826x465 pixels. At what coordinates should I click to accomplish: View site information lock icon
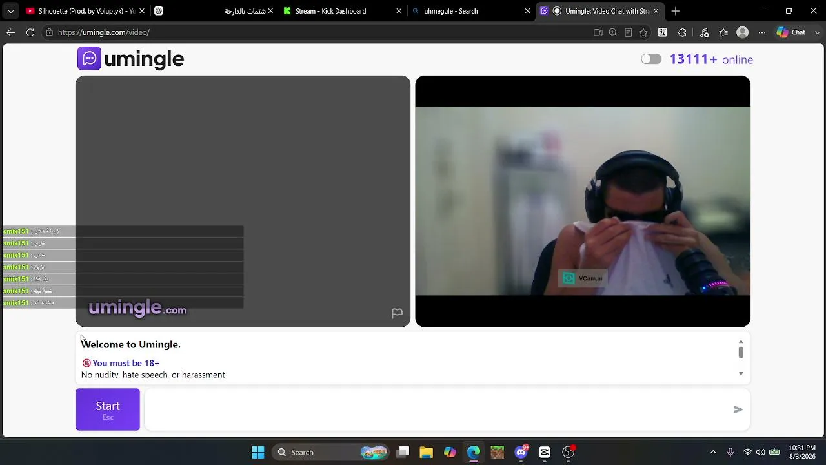click(x=49, y=32)
